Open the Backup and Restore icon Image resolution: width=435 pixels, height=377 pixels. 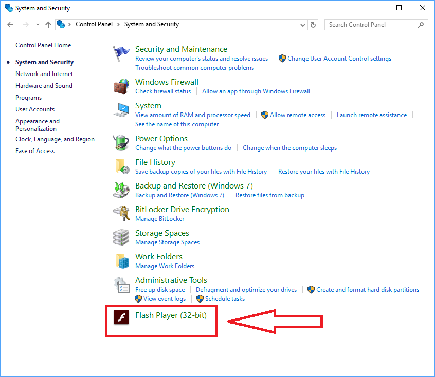(121, 190)
